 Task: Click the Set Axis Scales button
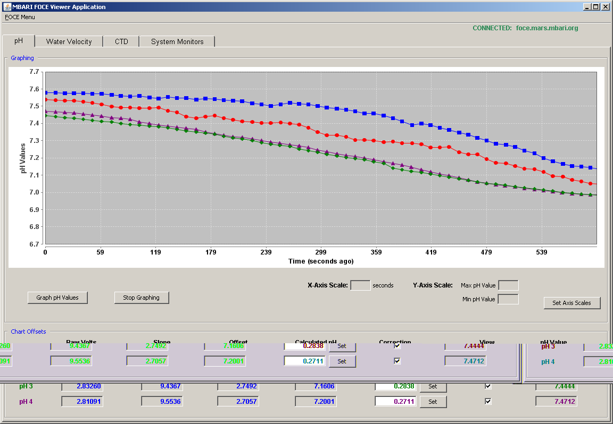(571, 303)
